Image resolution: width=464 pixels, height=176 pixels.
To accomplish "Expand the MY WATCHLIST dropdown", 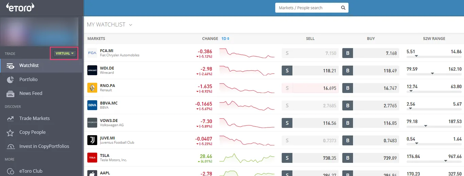I will [130, 25].
